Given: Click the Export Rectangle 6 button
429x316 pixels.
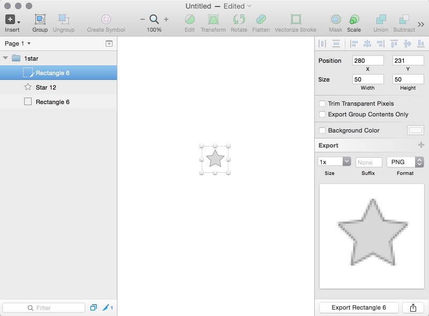Looking at the screenshot, I should point(358,307).
